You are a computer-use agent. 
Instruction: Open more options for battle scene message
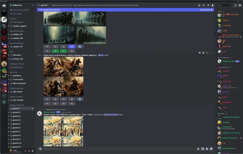210,53
